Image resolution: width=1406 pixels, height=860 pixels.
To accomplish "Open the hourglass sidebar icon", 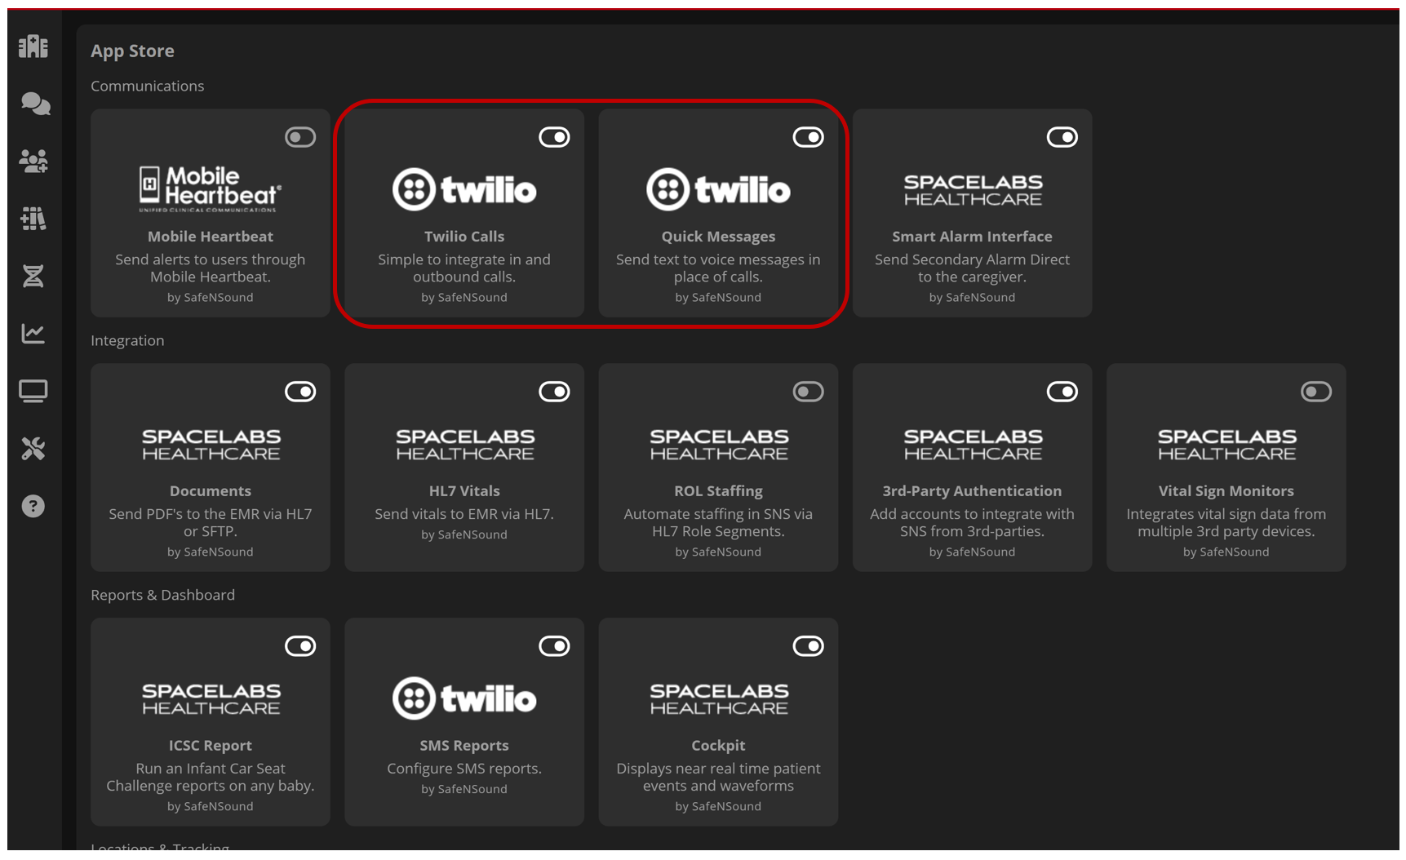I will point(33,276).
